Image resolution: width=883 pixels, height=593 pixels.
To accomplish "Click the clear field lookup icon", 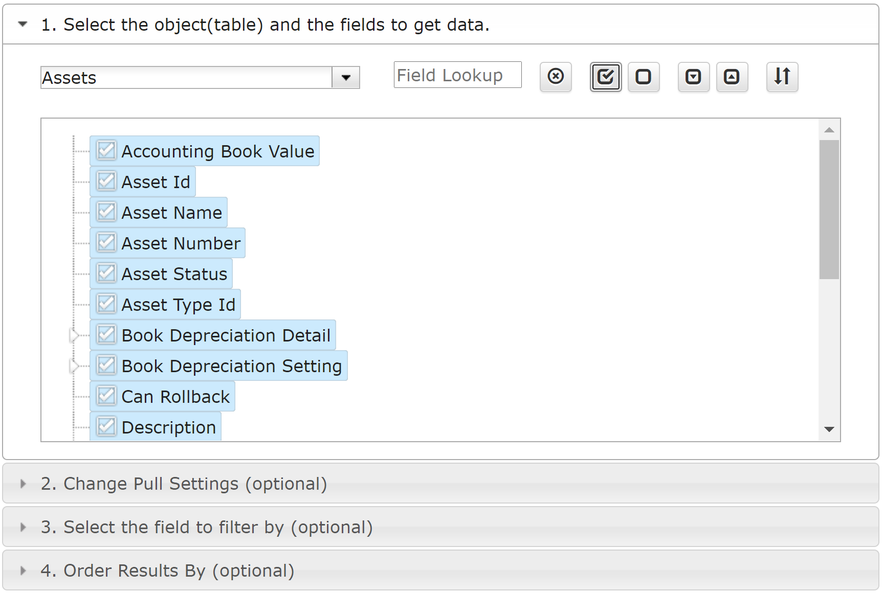I will [x=556, y=77].
